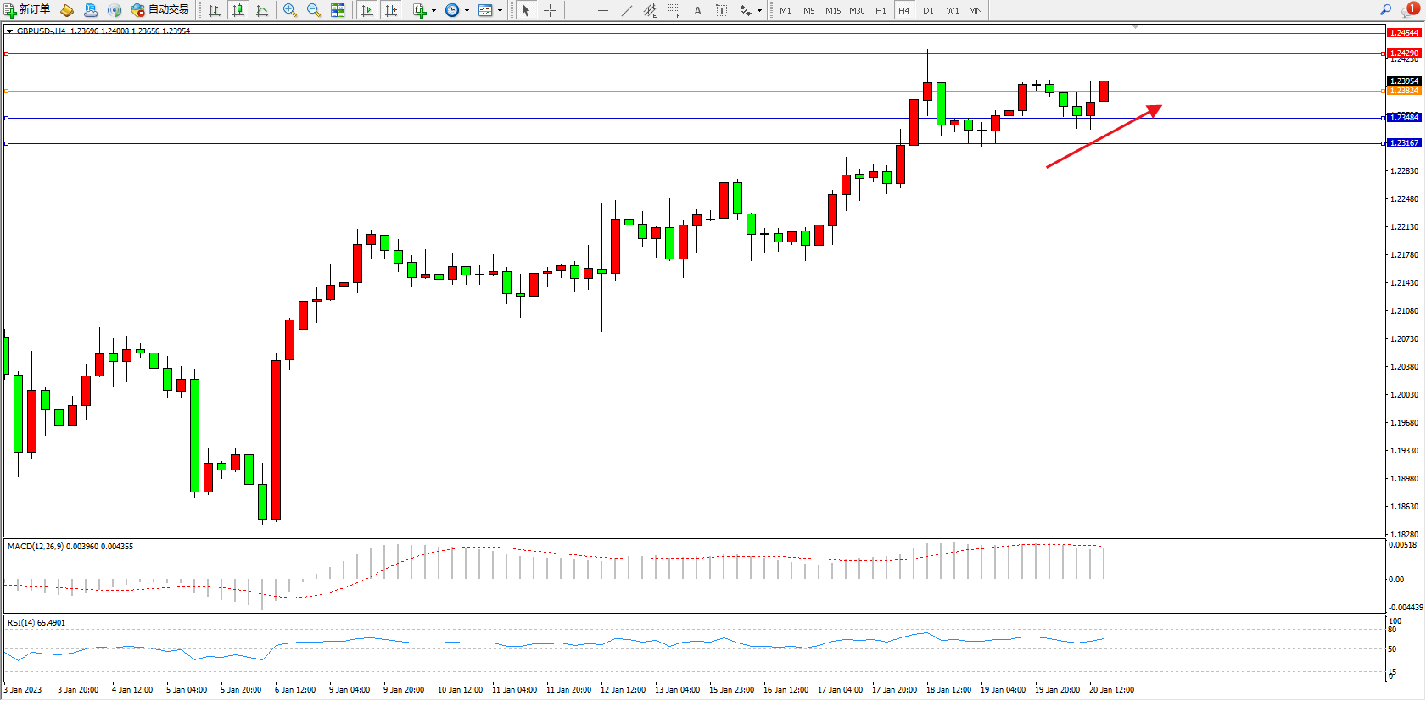Open the chat notifications icon
The height and width of the screenshot is (701, 1426).
pos(1410,10)
